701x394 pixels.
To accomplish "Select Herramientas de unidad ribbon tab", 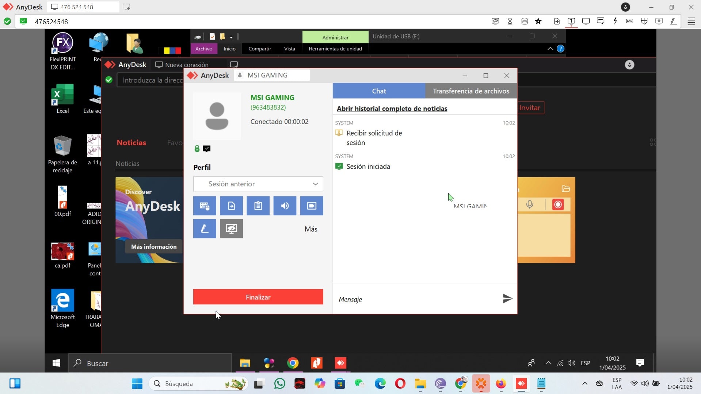I will pyautogui.click(x=335, y=49).
